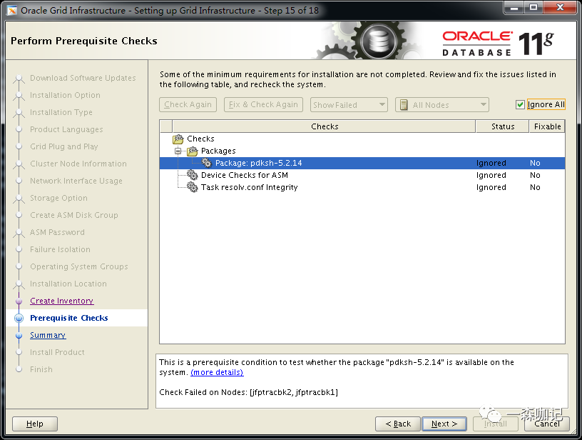The width and height of the screenshot is (582, 440).
Task: Click the Check Failed on Nodes text
Action: click(x=248, y=392)
